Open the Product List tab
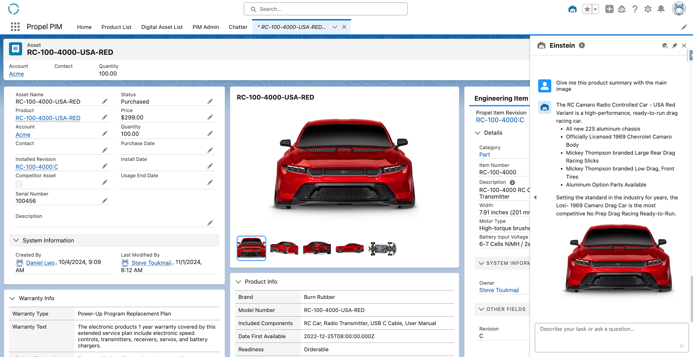The height and width of the screenshot is (357, 693). (116, 27)
